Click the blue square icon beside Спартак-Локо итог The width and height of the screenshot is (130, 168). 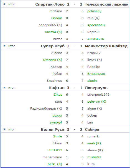click(4, 4)
